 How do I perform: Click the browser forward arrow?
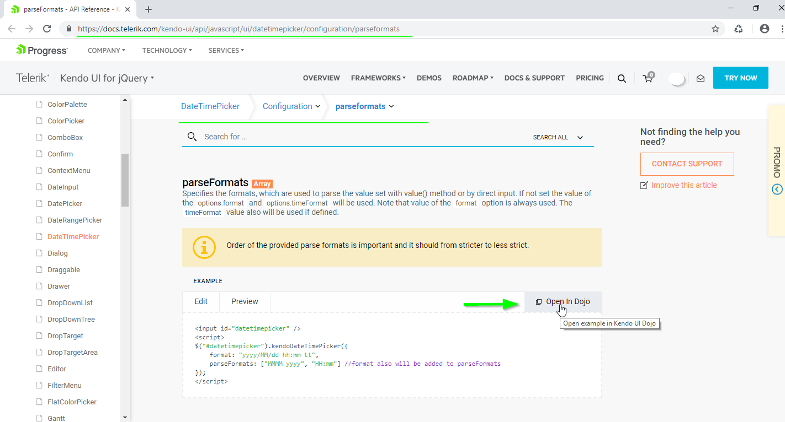pyautogui.click(x=29, y=29)
